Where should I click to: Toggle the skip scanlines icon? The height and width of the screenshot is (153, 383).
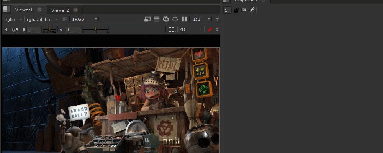[157, 19]
